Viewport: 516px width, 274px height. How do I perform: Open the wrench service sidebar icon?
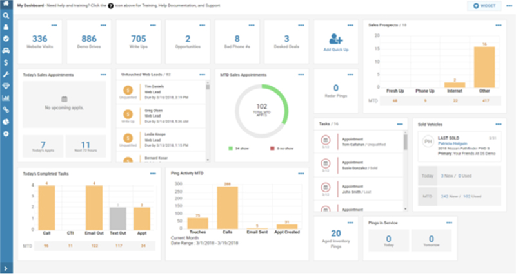[x=6, y=75]
